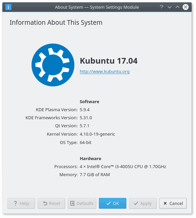The image size is (196, 218).
Task: Close the About System window
Action: [x=186, y=7]
